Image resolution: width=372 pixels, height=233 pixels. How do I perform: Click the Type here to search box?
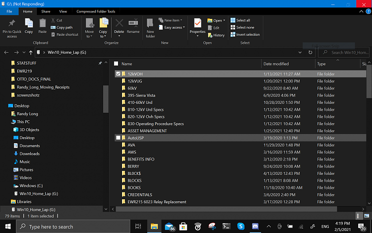(73, 227)
